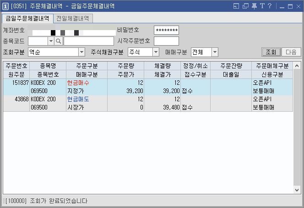The width and height of the screenshot is (304, 208).
Task: Minimize the 0351 window
Action: pos(282,6)
